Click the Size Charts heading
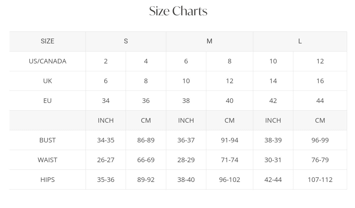This screenshot has width=355, height=208. [178, 11]
